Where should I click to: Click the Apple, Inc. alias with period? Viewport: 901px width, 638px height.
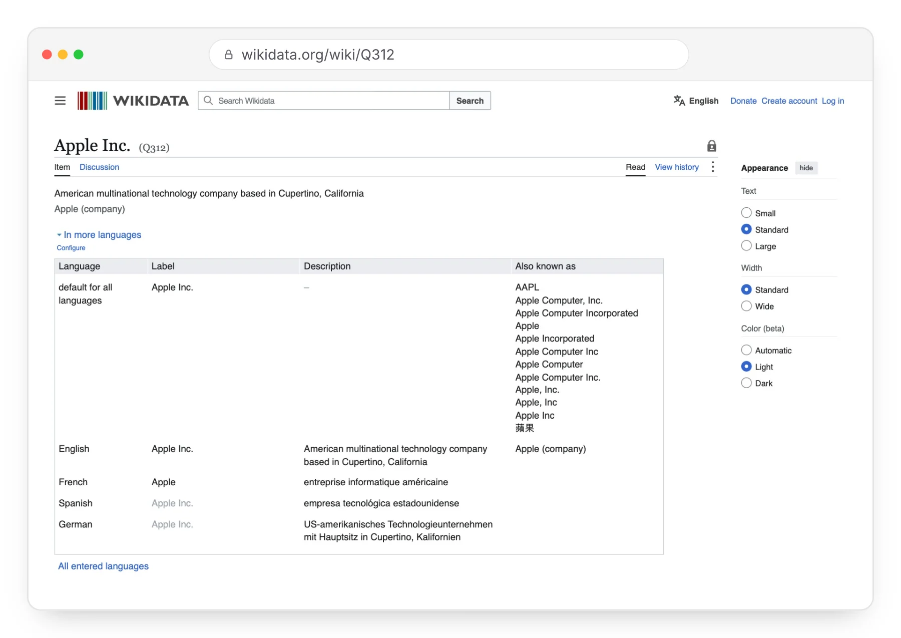(x=537, y=390)
